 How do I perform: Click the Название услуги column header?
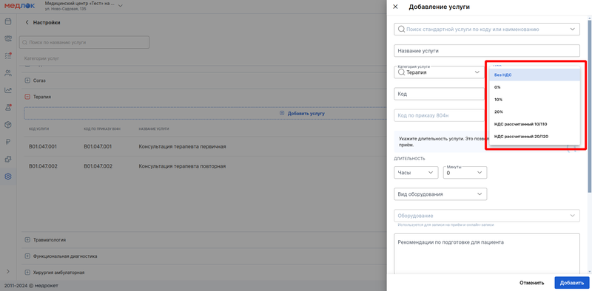tap(154, 129)
